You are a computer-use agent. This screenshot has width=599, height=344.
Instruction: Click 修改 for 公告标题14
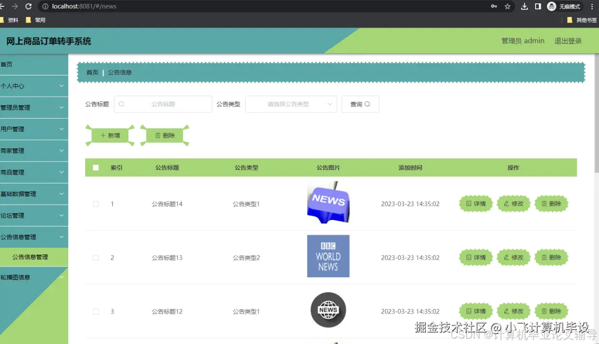513,204
